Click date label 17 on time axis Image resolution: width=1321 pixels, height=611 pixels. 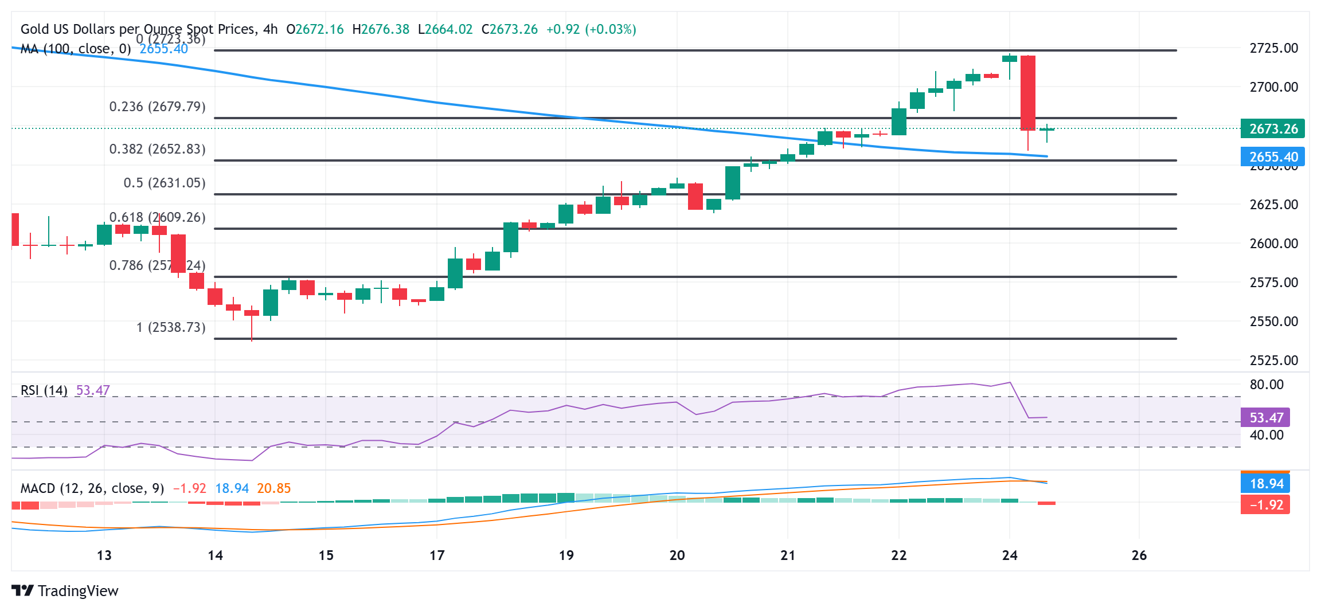(437, 555)
